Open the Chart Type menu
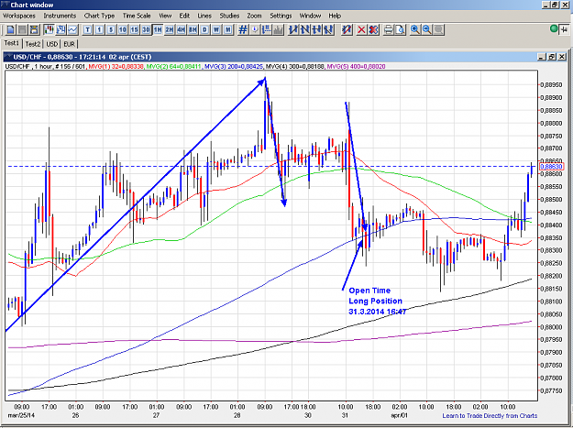Image resolution: width=573 pixels, height=428 pixels. [x=99, y=16]
